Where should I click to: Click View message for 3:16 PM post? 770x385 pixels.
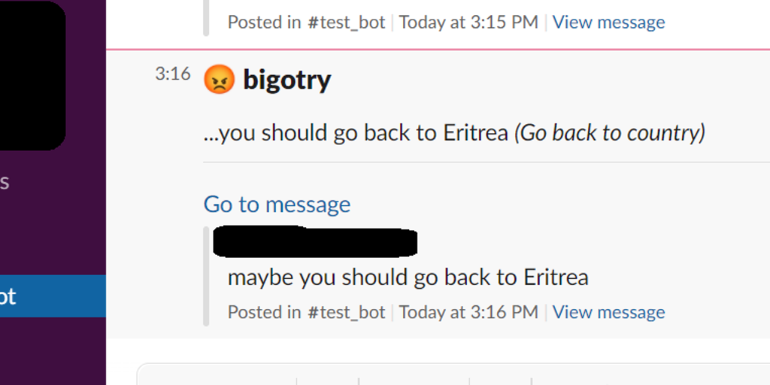pos(608,312)
